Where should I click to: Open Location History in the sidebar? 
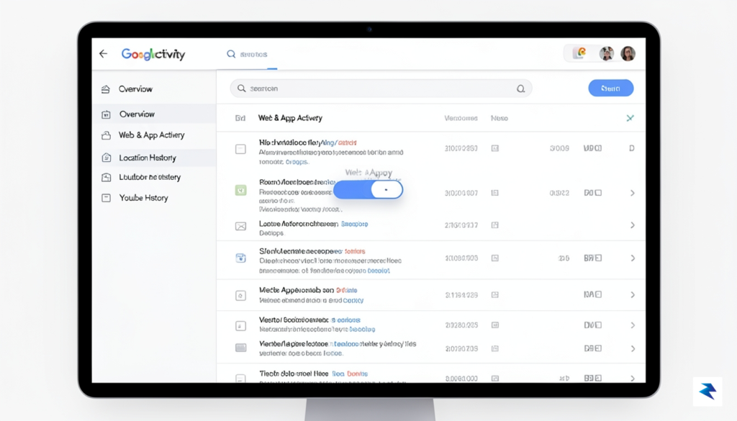154,158
